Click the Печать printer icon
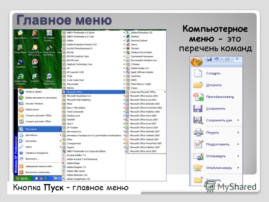 [x=198, y=132]
